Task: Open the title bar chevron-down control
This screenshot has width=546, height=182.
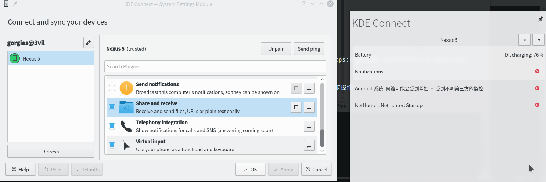Action: tap(313, 4)
